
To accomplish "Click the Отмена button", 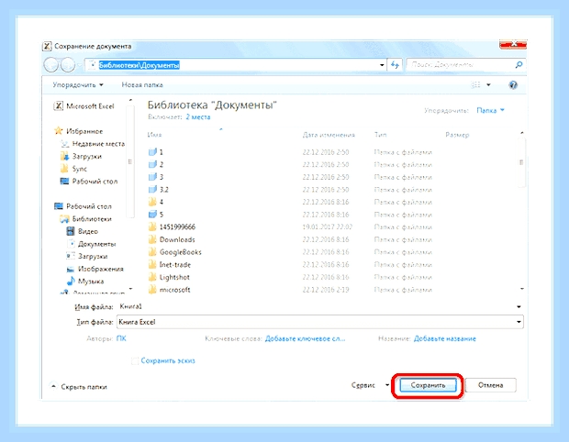I will point(490,385).
